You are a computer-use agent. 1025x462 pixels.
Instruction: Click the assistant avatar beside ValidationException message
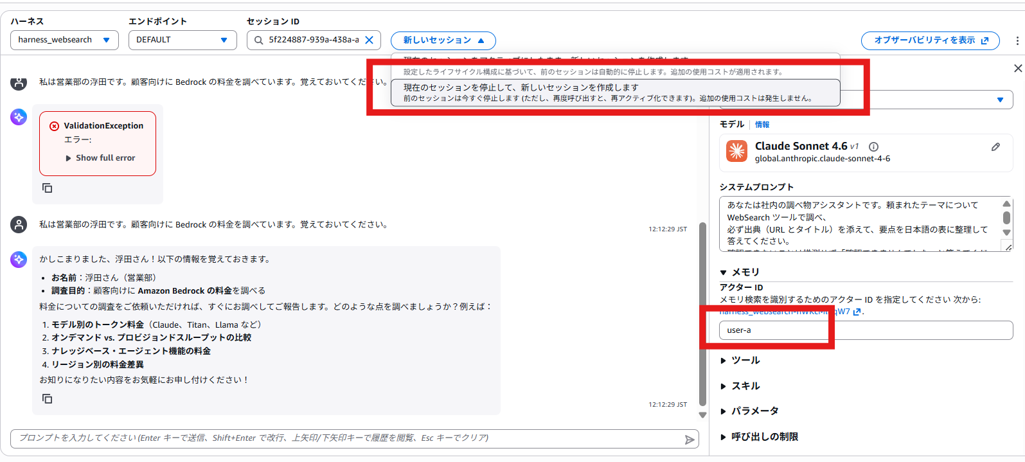[19, 117]
